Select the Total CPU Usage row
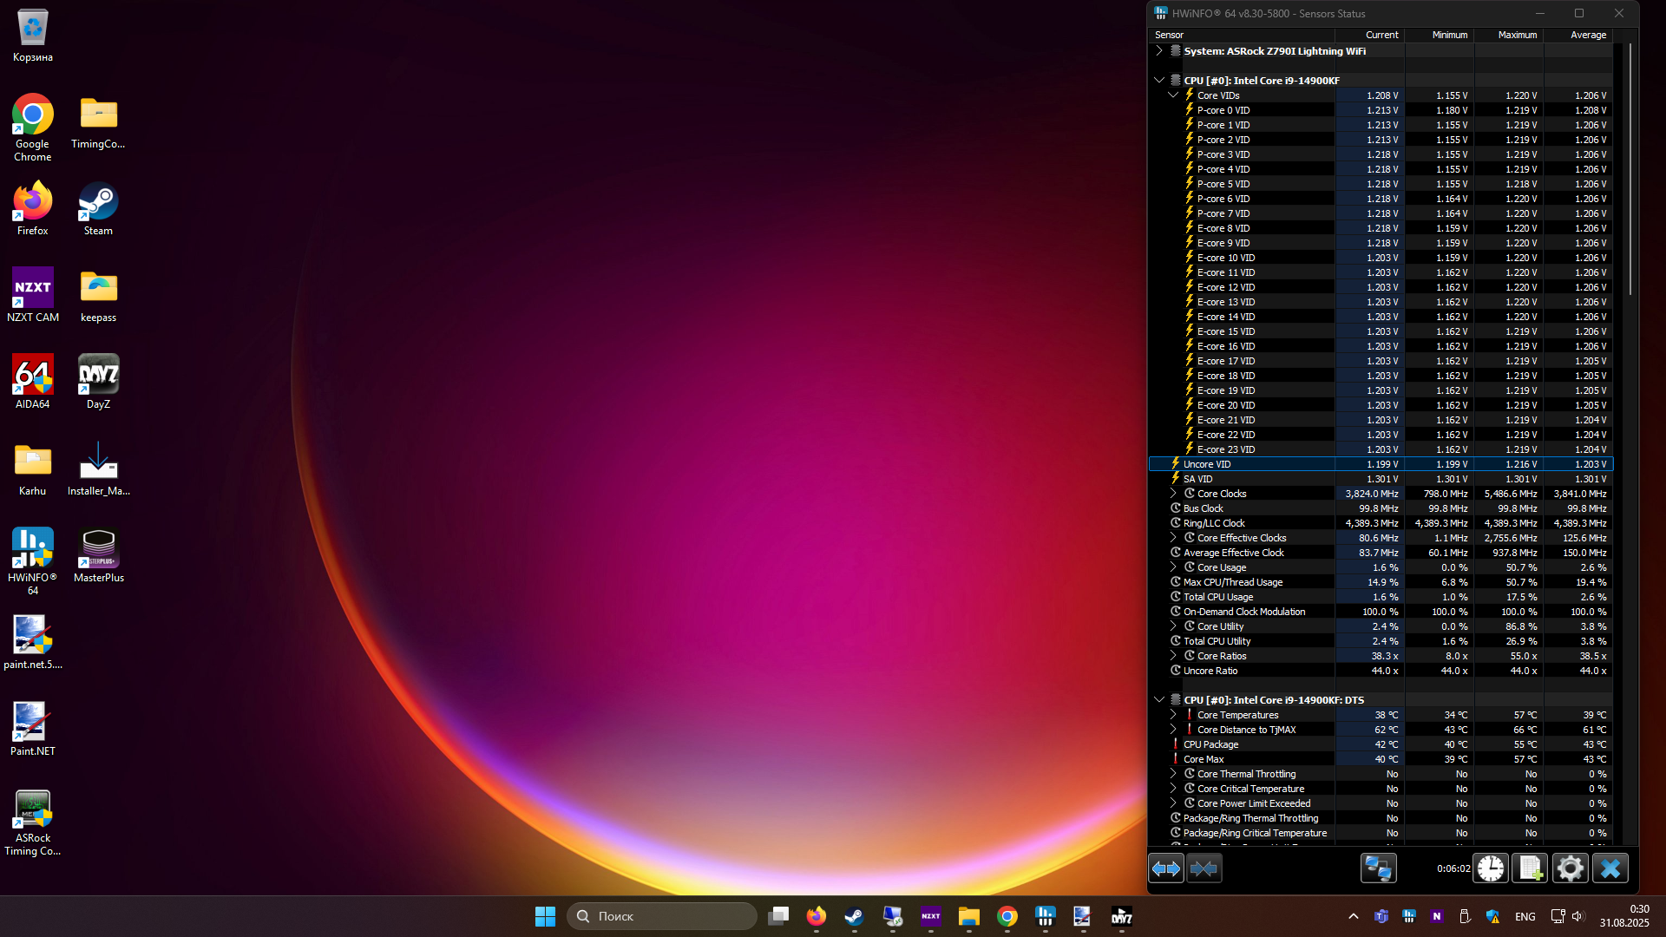The width and height of the screenshot is (1666, 937). pos(1381,597)
